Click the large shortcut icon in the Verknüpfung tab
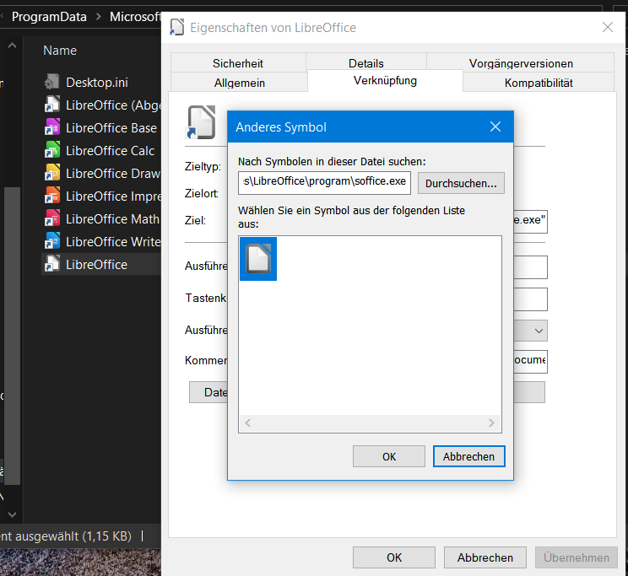This screenshot has width=628, height=576. 201,122
